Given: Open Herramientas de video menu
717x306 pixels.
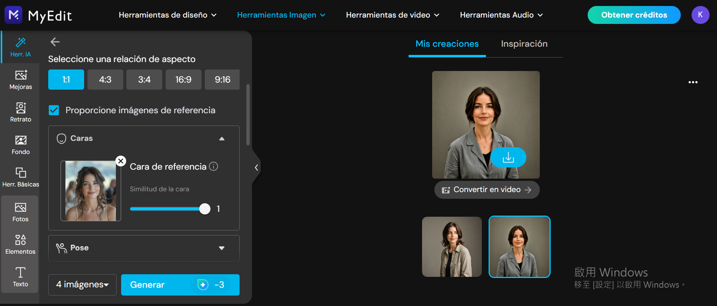Looking at the screenshot, I should pyautogui.click(x=393, y=15).
